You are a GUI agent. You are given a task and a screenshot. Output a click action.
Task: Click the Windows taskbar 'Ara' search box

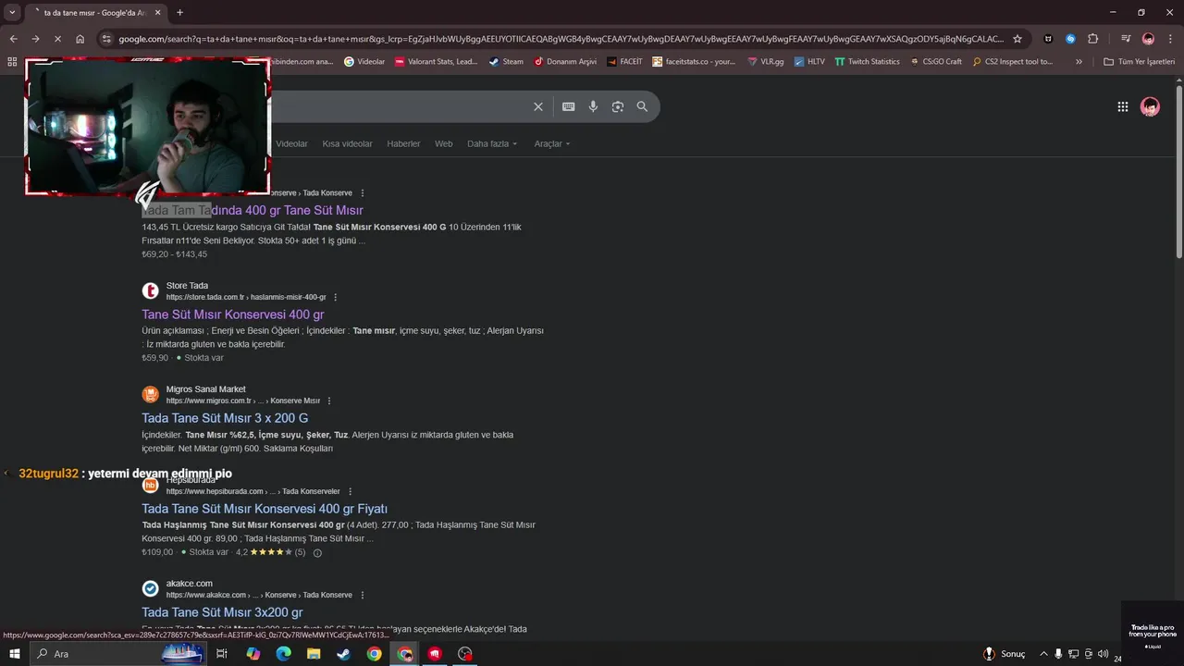pyautogui.click(x=116, y=654)
